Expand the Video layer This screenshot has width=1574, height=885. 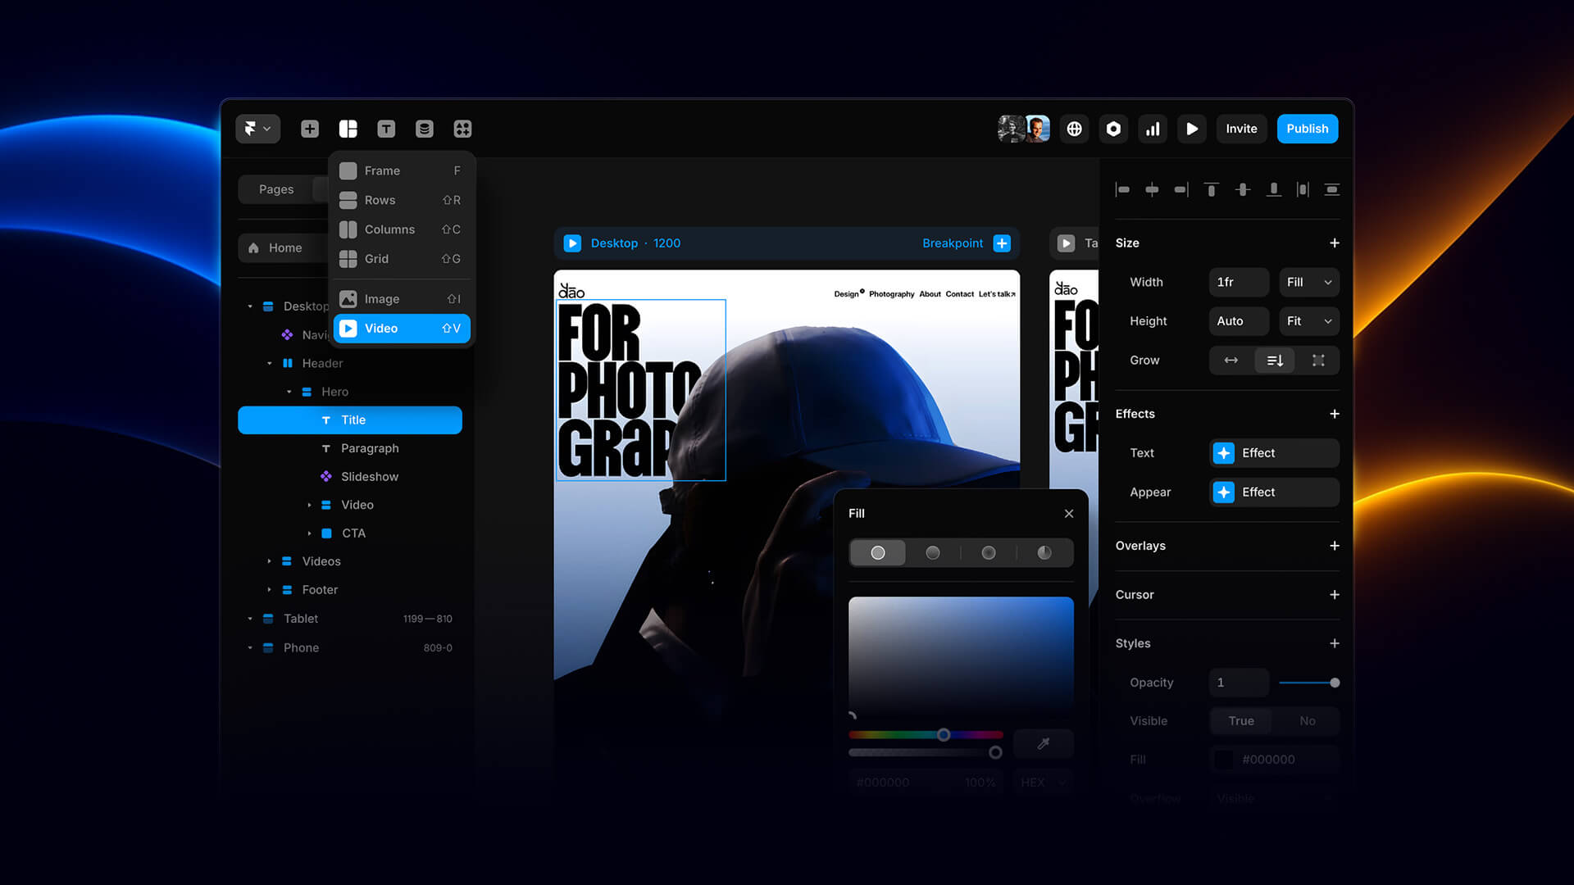(309, 505)
